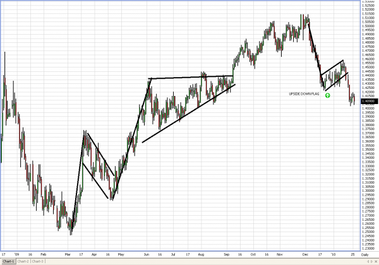Select upper line of the upside down flag
Viewport: 379px width, 265px height.
pos(332,67)
